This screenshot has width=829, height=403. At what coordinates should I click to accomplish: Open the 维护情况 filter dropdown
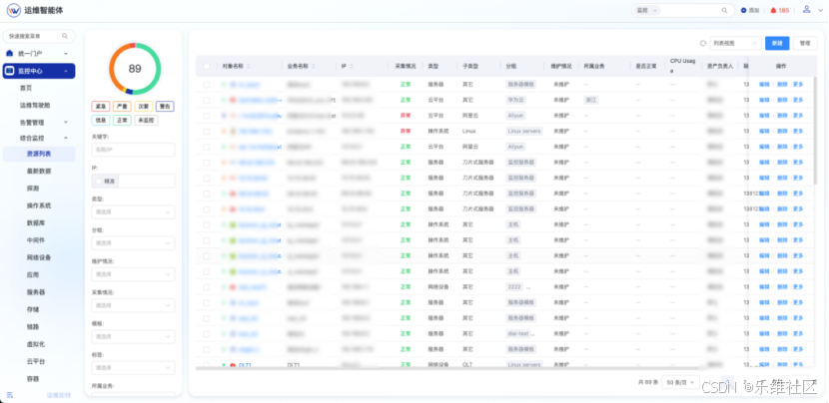coord(133,274)
